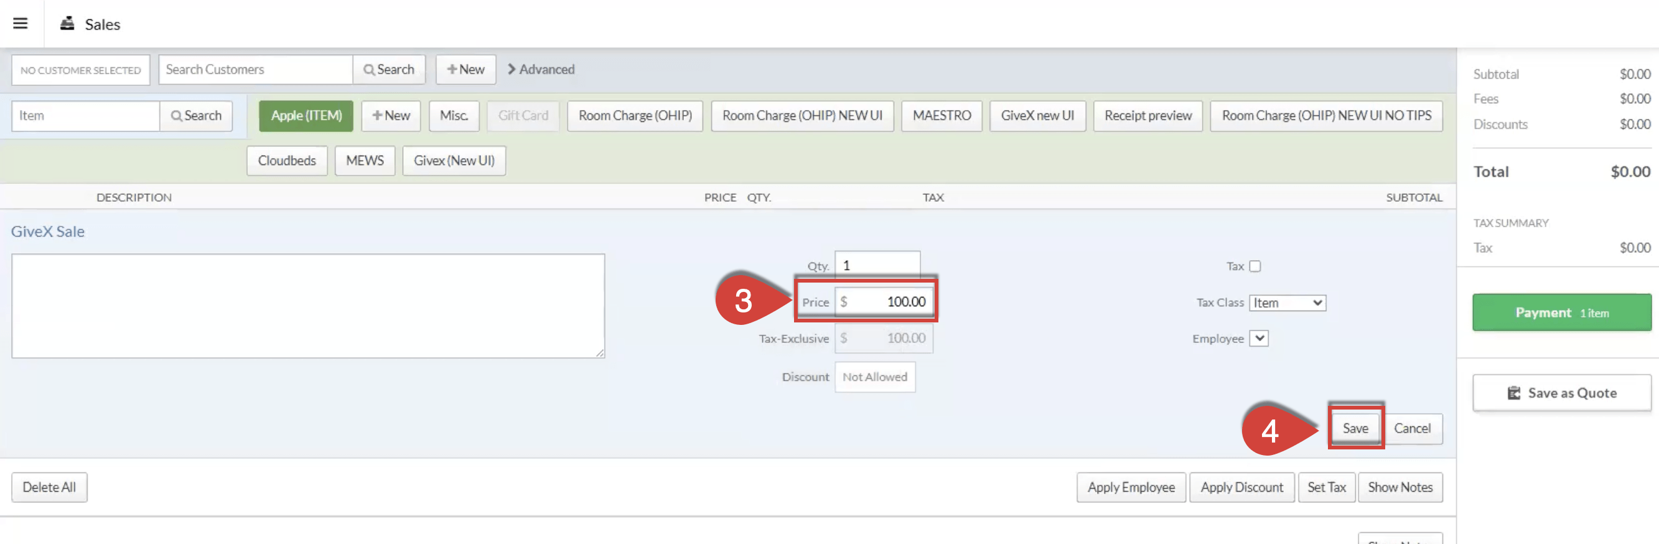This screenshot has width=1659, height=544.
Task: Click the item Search button
Action: point(196,115)
